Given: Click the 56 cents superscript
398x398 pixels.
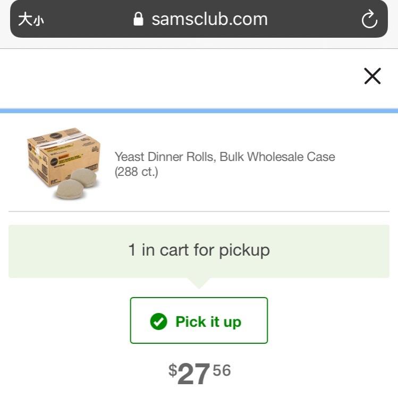Looking at the screenshot, I should tap(222, 370).
